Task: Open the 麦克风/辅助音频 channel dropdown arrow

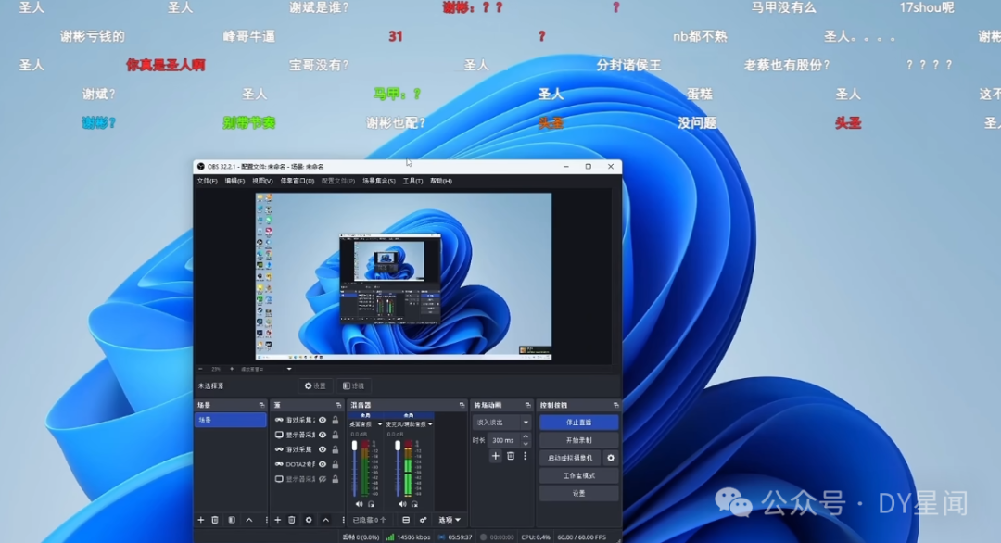Action: 430,424
